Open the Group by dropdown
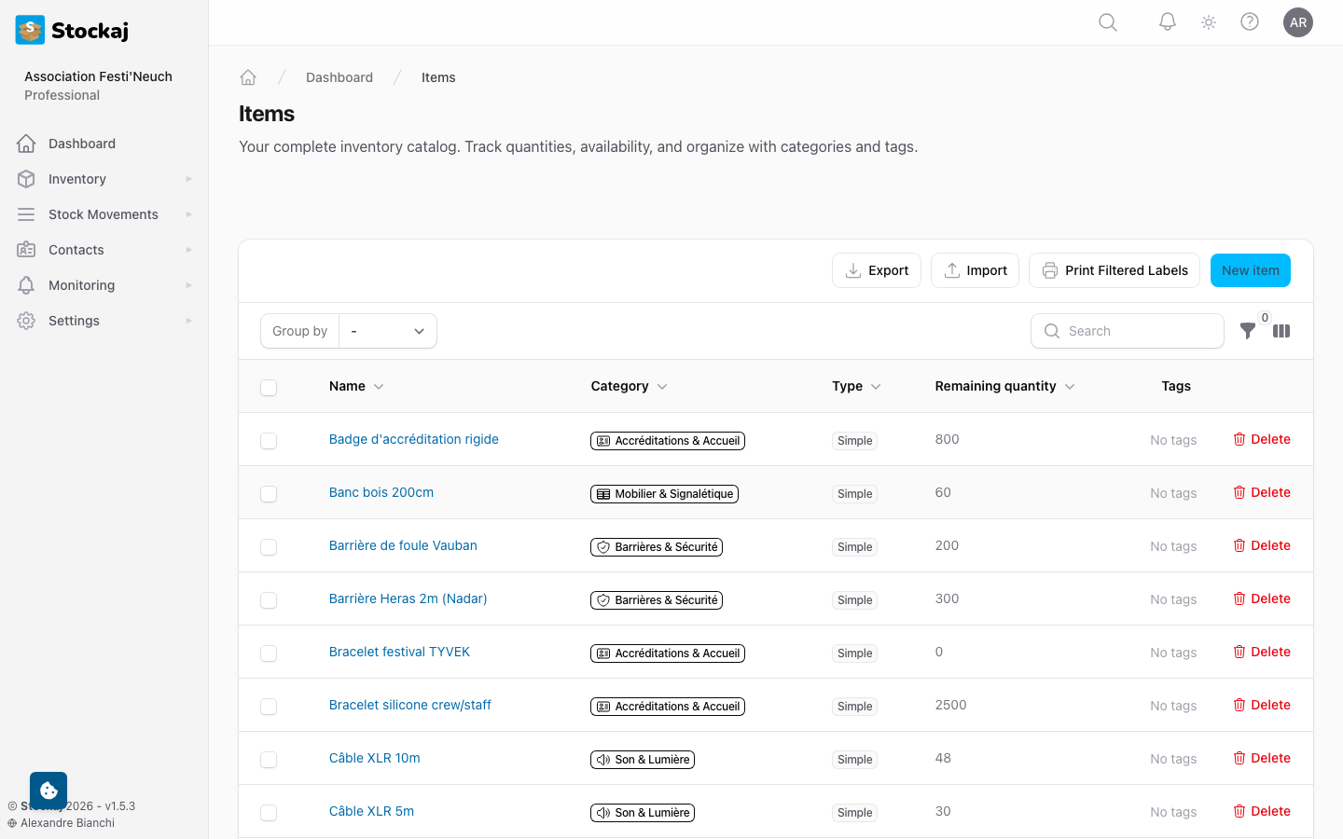This screenshot has height=839, width=1343. 388,331
